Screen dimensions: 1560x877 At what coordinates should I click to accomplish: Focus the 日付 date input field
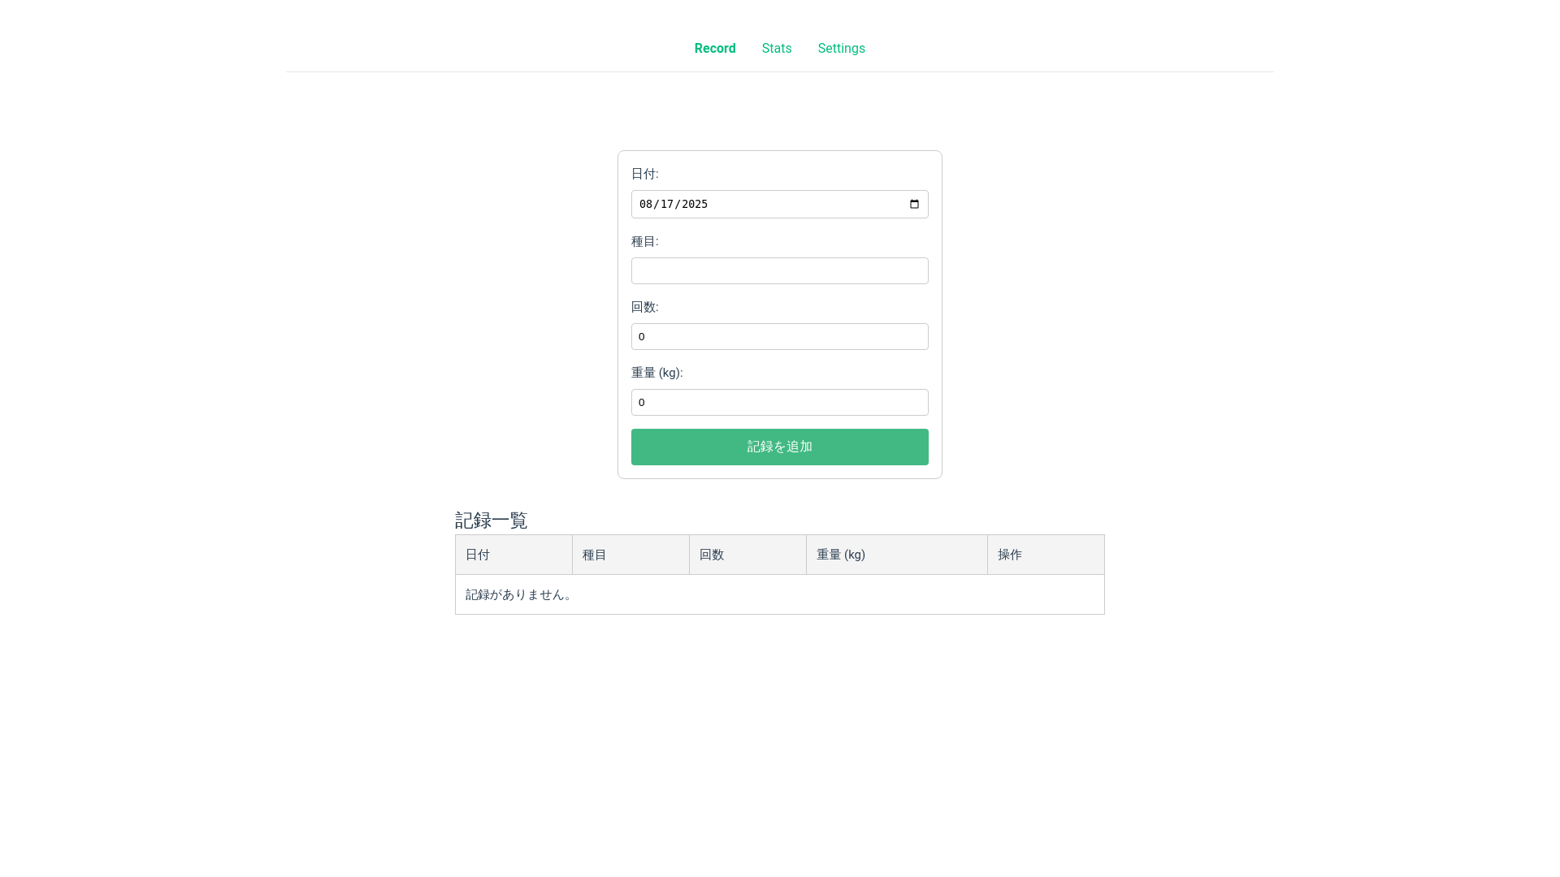(x=780, y=204)
